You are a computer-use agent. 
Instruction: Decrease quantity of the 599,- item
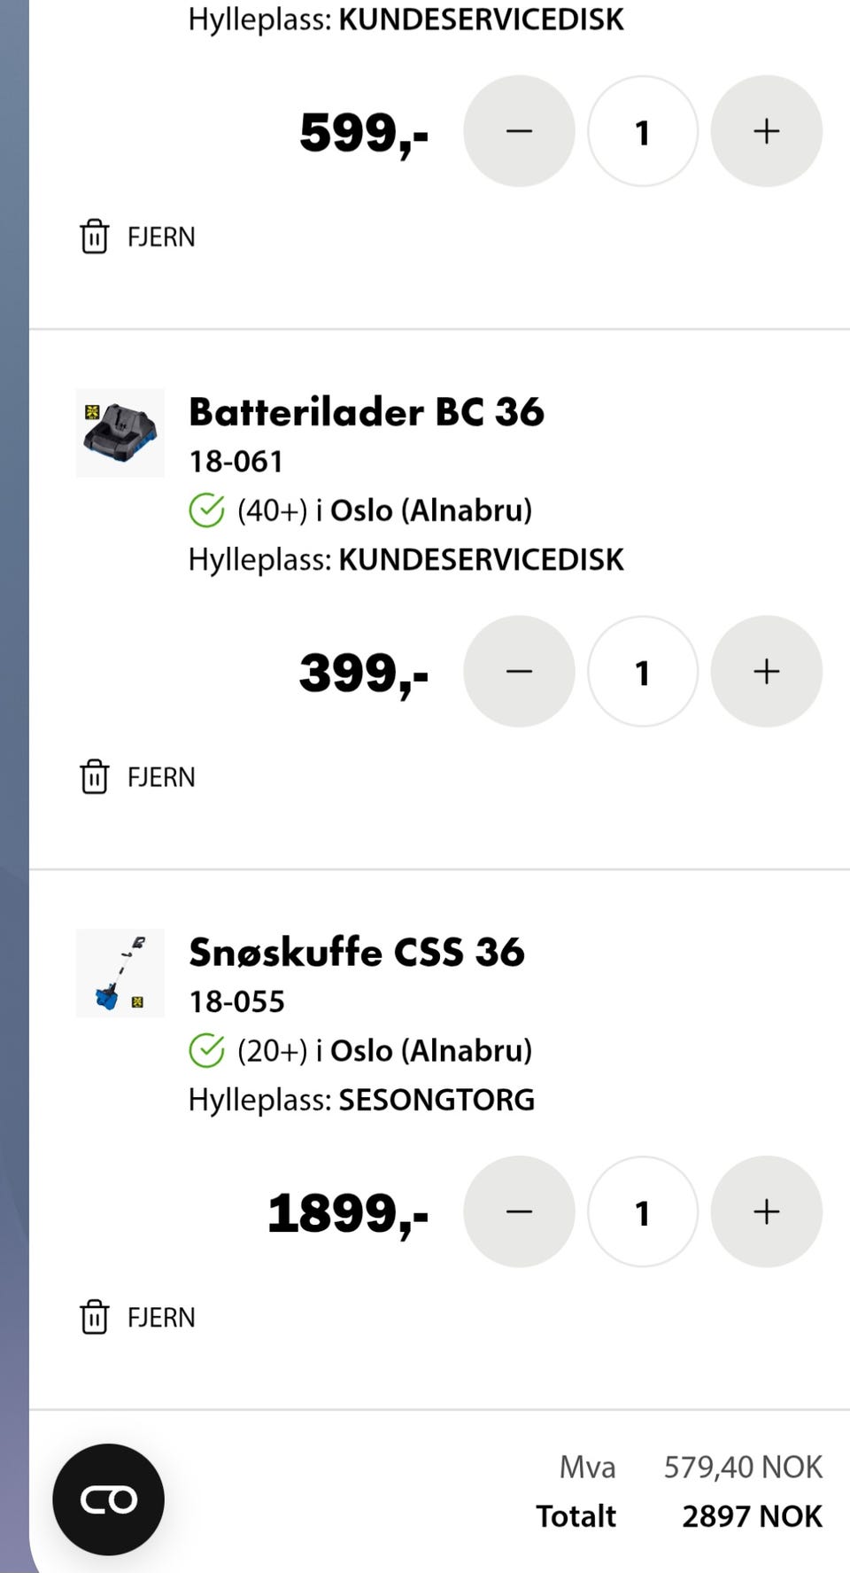(519, 131)
